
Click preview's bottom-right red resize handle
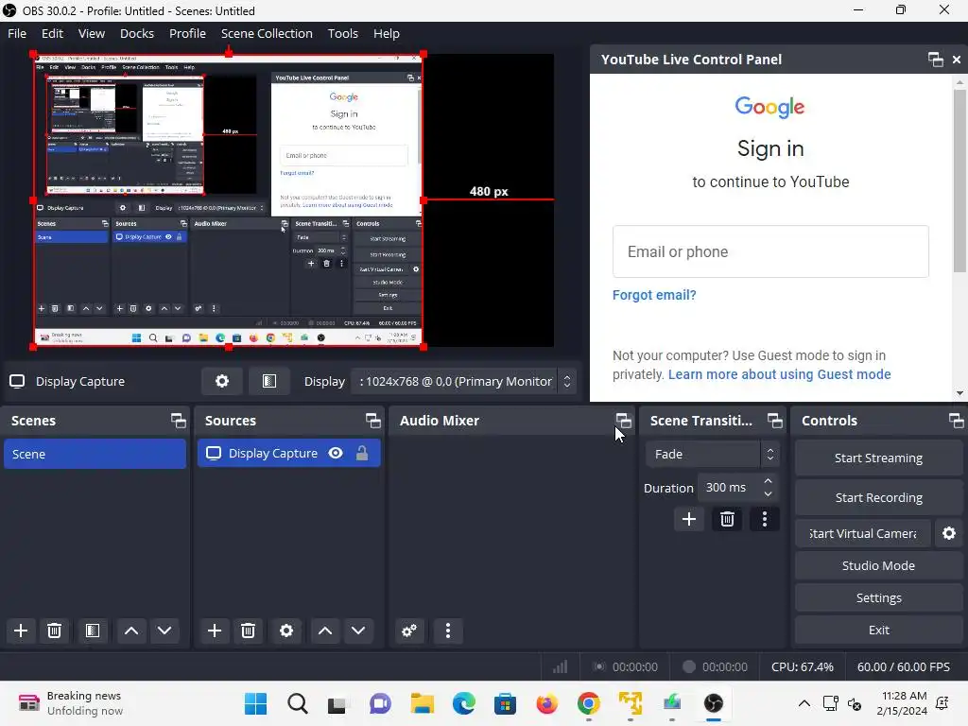coord(423,347)
